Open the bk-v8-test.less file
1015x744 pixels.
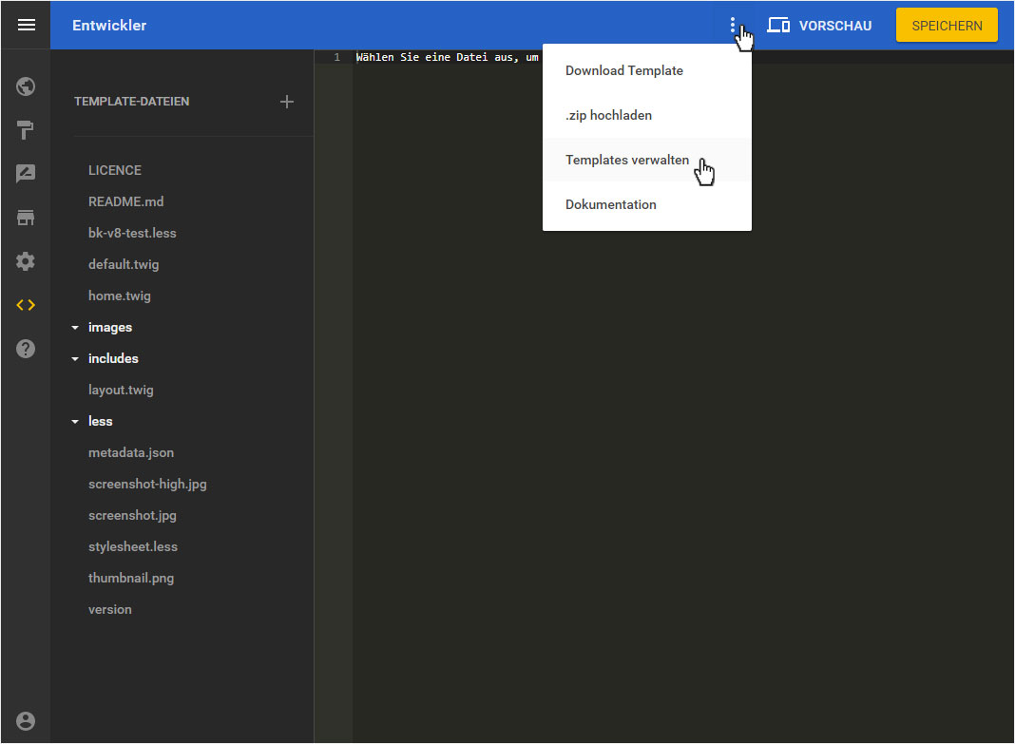[x=132, y=233]
